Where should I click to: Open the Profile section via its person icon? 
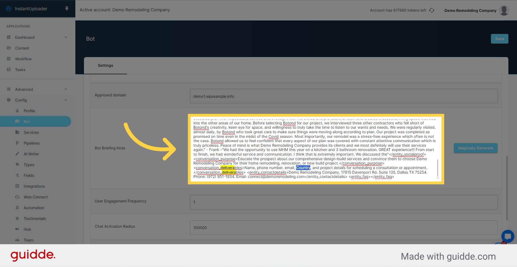coord(17,111)
